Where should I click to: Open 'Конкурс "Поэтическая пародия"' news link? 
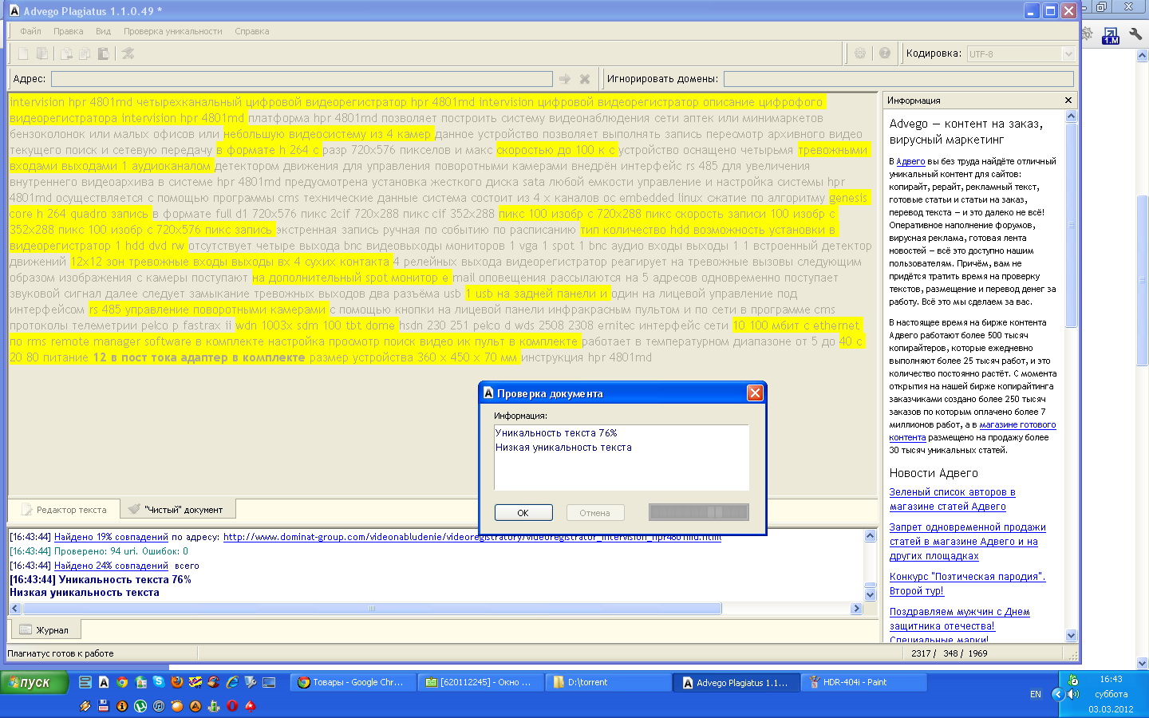(968, 584)
